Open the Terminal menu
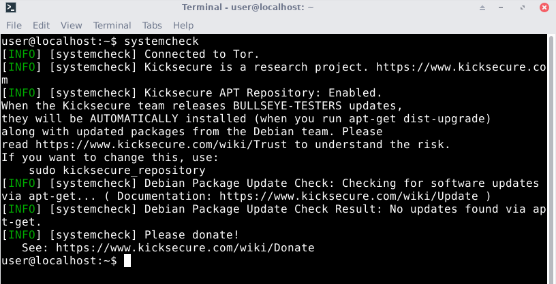The image size is (556, 284). point(112,25)
